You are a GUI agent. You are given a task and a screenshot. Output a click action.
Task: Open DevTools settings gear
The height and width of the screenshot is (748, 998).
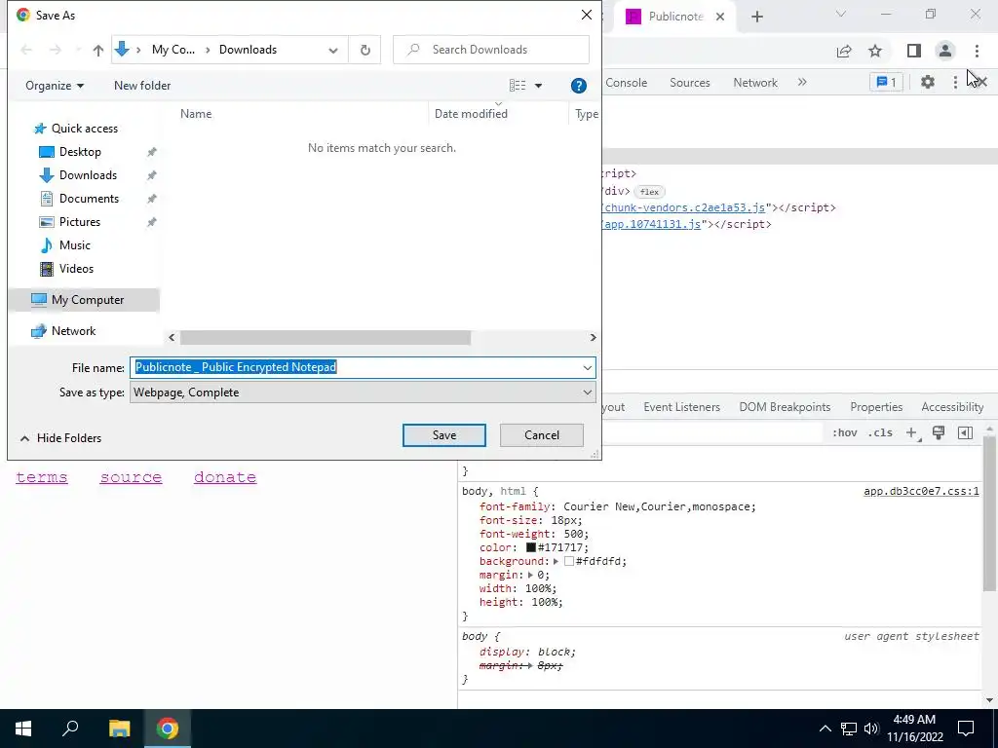(928, 82)
